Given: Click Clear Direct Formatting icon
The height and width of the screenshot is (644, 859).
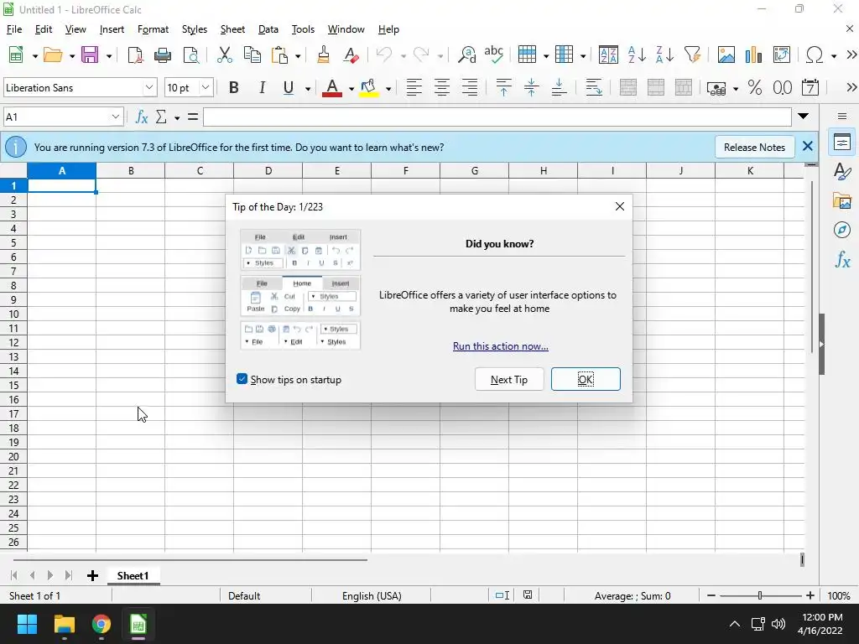Looking at the screenshot, I should click(351, 55).
